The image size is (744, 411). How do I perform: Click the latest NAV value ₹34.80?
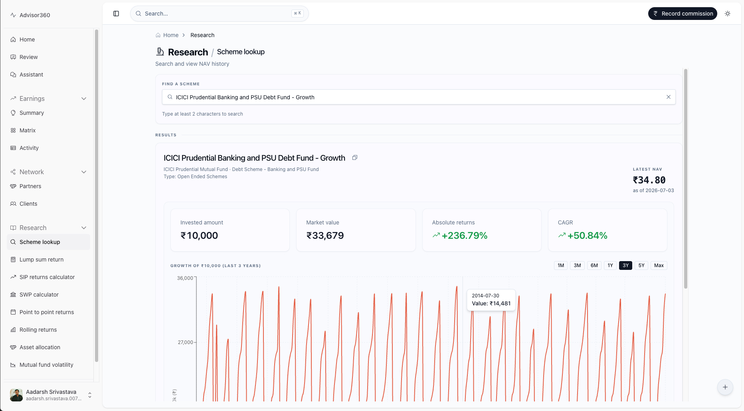pyautogui.click(x=649, y=180)
